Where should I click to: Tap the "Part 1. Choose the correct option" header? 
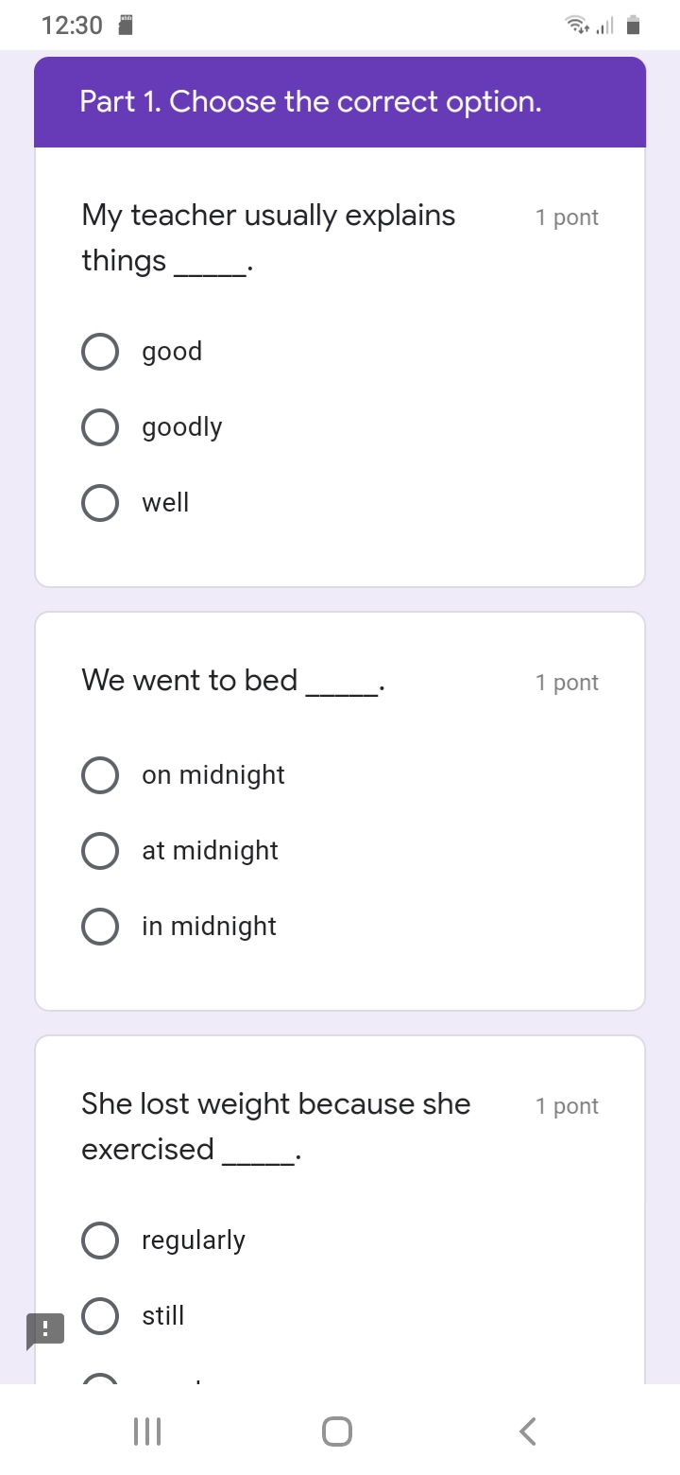311,101
